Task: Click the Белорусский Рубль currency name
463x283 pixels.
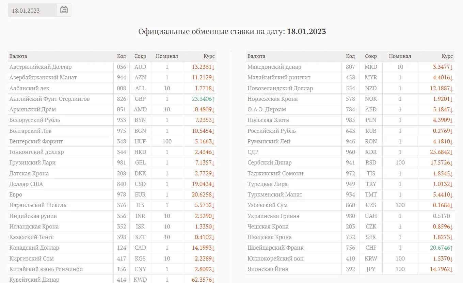Action: (35, 120)
